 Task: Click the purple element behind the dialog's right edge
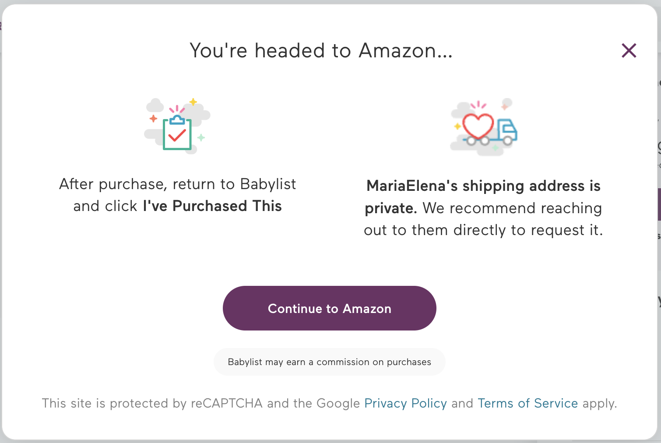click(659, 204)
